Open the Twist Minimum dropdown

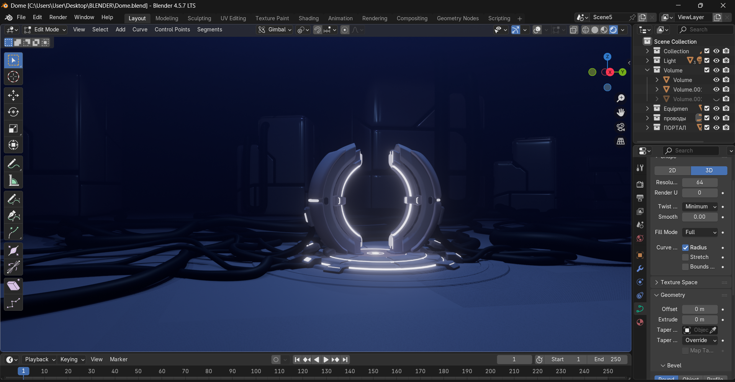[x=700, y=207]
